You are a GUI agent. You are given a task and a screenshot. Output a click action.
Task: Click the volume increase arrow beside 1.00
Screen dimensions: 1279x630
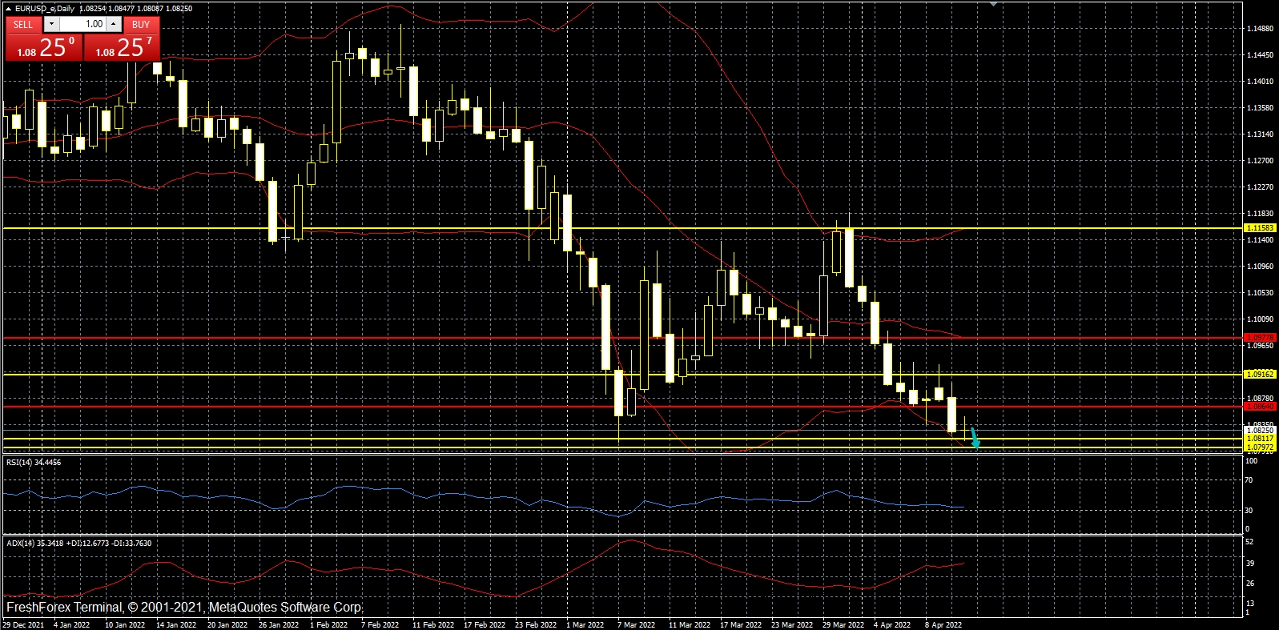(114, 24)
